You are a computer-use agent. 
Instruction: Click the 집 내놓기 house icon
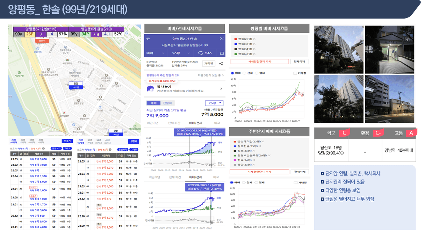click(150, 89)
